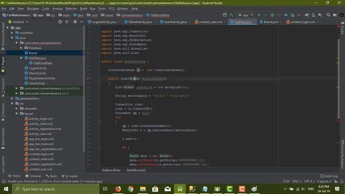The height and width of the screenshot is (194, 345).
Task: Hide the Project panel with minus icon
Action: pos(81,22)
